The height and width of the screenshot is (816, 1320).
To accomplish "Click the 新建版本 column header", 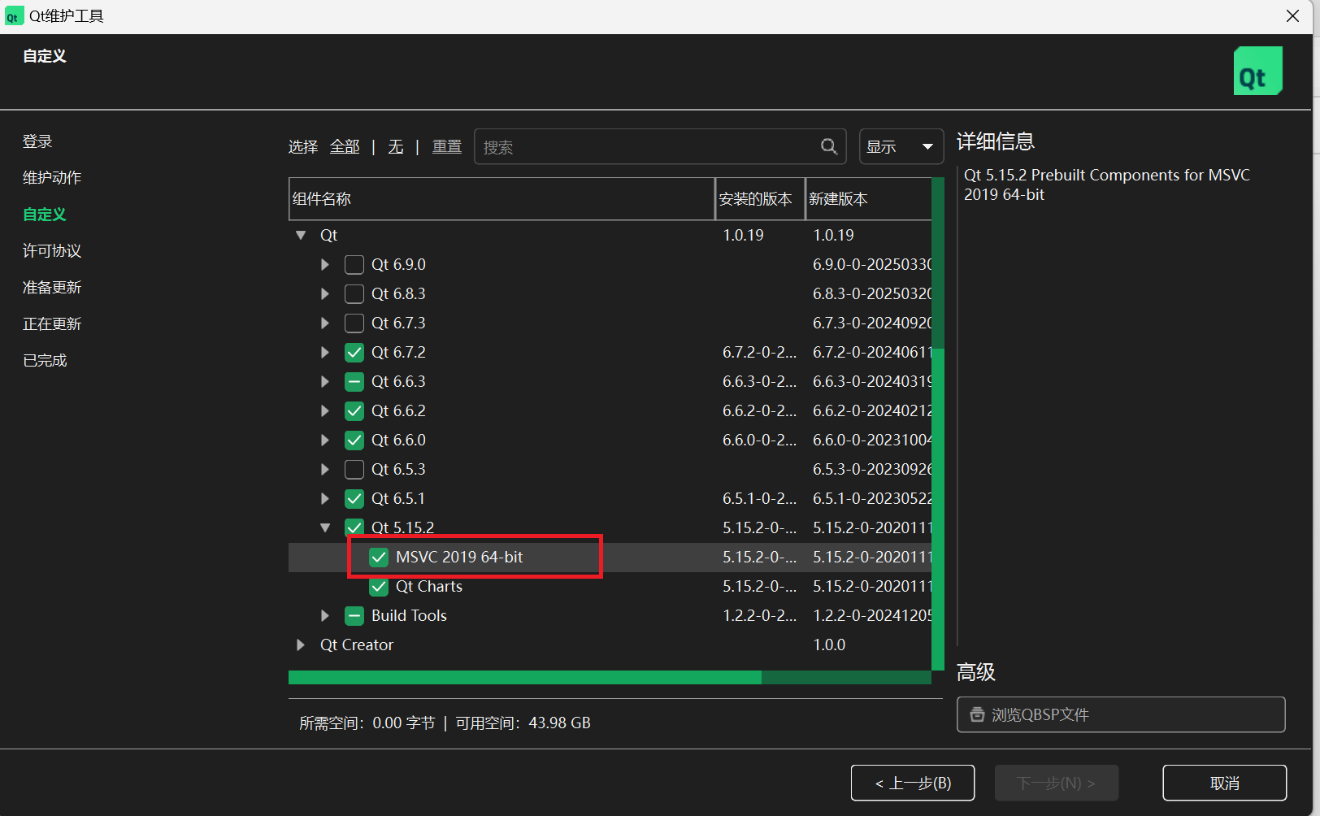I will tap(868, 199).
